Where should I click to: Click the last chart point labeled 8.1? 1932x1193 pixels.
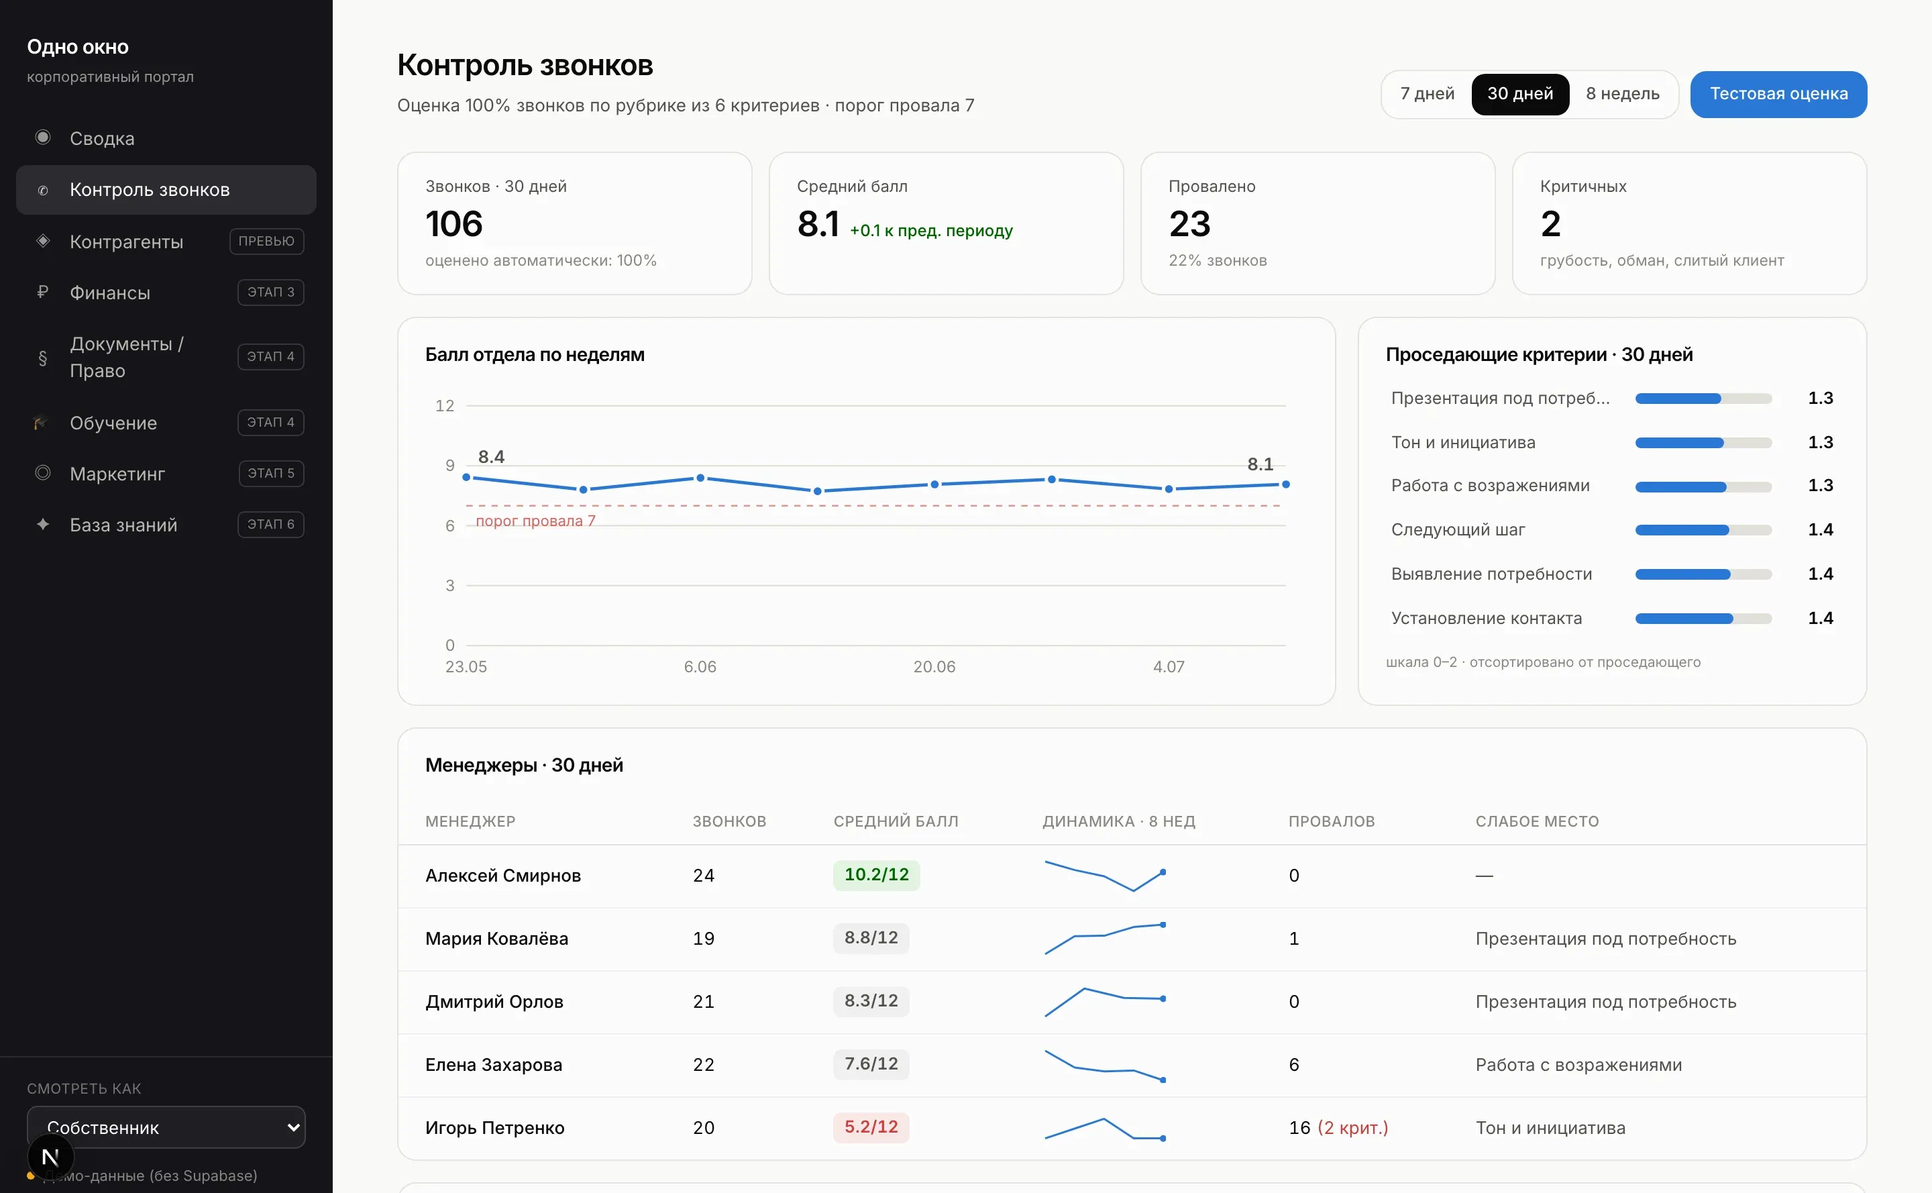[x=1285, y=484]
